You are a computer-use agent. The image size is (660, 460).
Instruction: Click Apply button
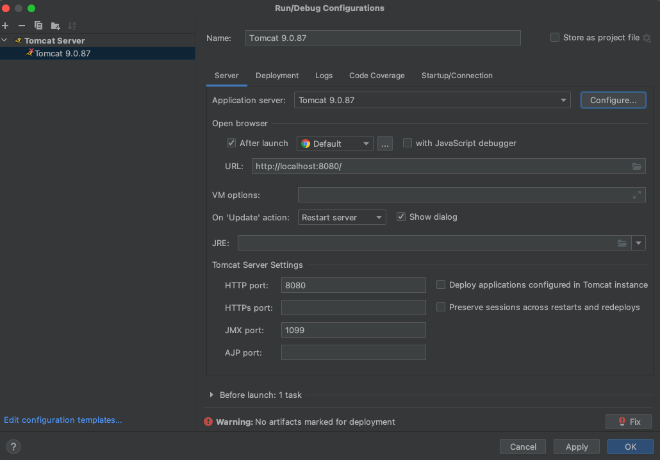(x=576, y=447)
